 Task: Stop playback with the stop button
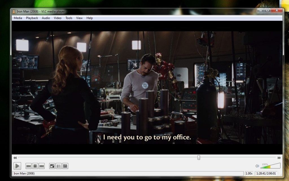pos(35,166)
